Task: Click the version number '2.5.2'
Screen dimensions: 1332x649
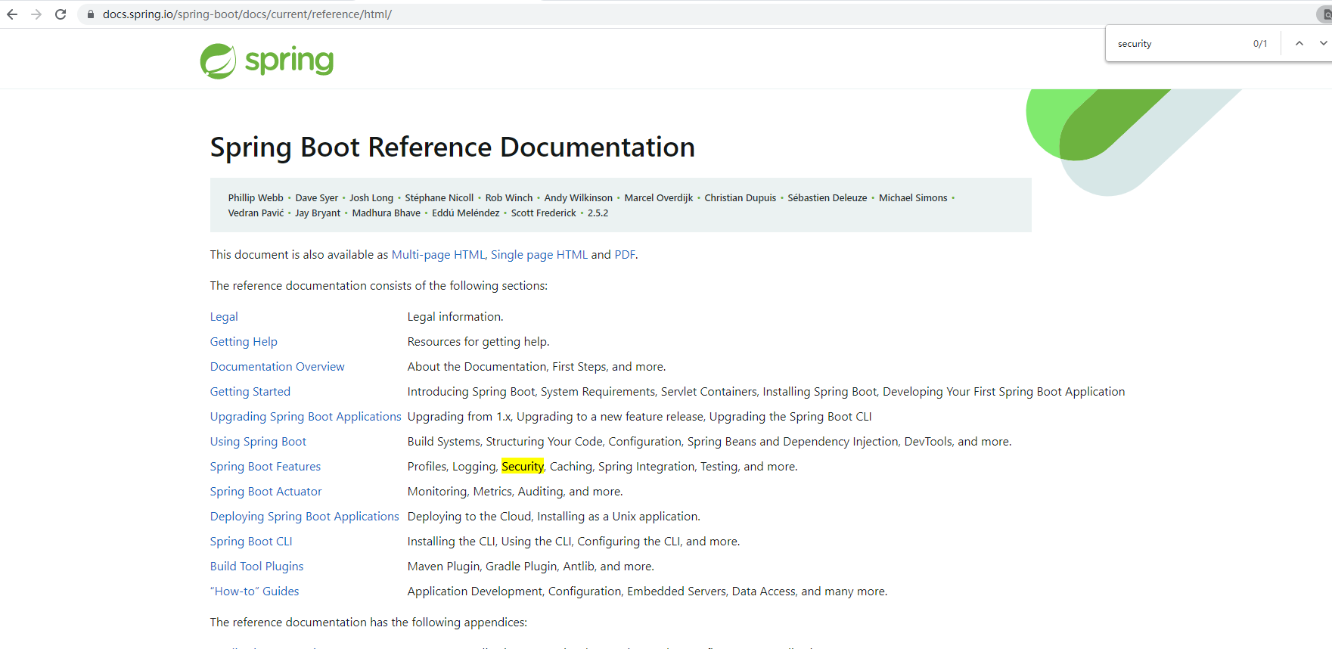Action: 598,213
